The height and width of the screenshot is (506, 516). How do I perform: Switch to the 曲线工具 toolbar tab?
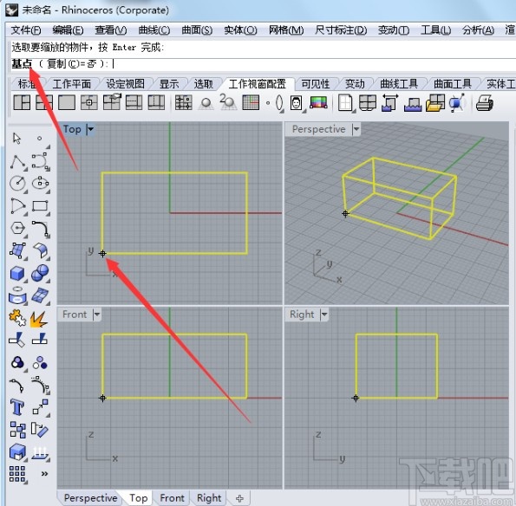pos(399,84)
